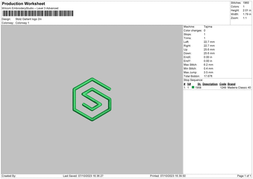Click the Madeira Classic 40 brand entry
Image resolution: width=253 pixels, height=179 pixels.
coord(239,87)
